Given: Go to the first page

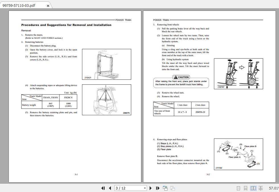Looking at the screenshot, I should tap(104, 188).
